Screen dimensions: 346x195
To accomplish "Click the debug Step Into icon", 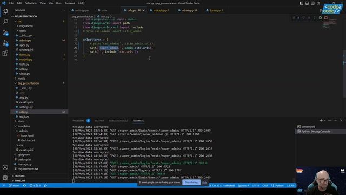I will 309,18.
